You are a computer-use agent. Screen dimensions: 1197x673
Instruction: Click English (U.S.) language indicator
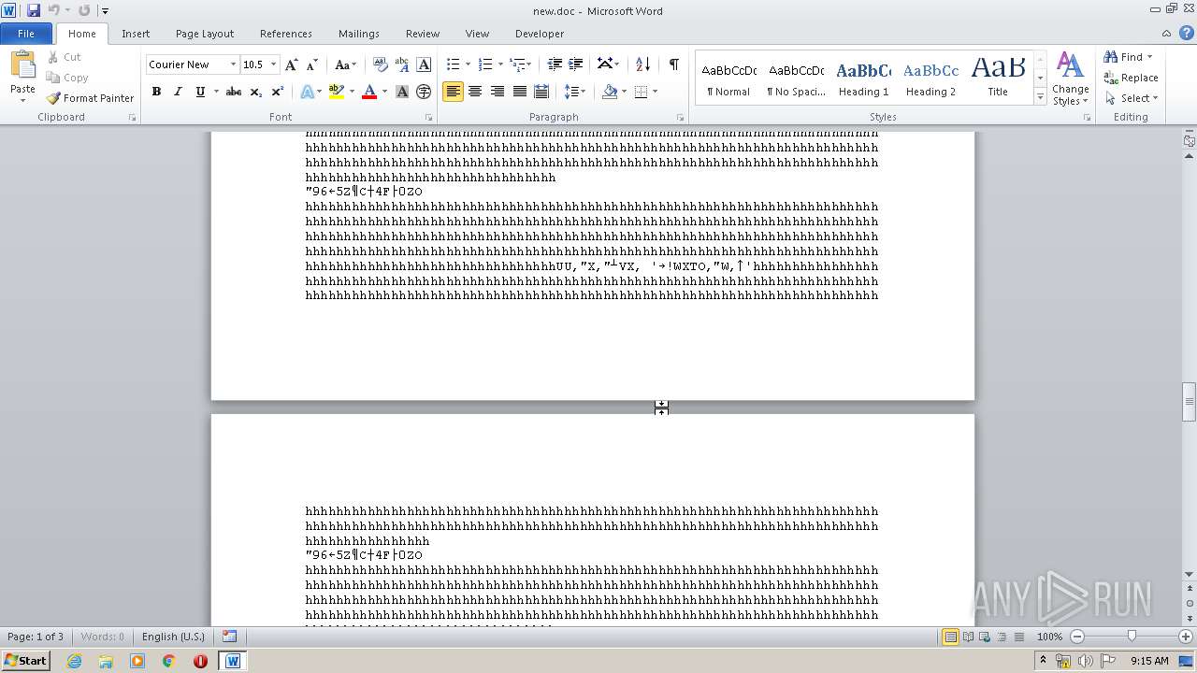click(173, 637)
